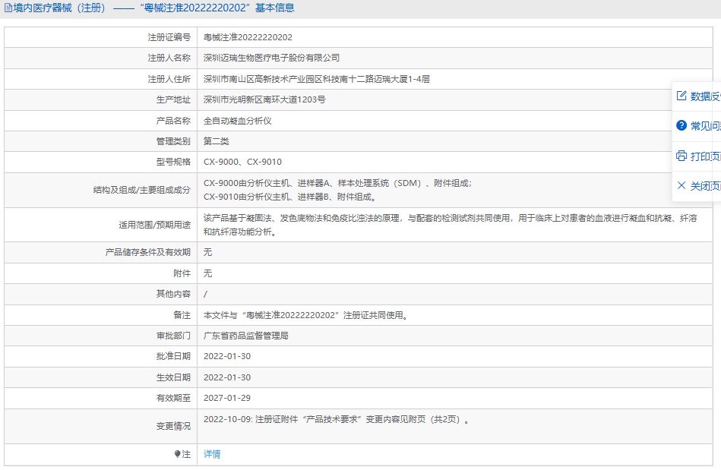Click the page title 境内医疗器械（注册）基本信息
This screenshot has width=721, height=470.
pyautogui.click(x=153, y=8)
